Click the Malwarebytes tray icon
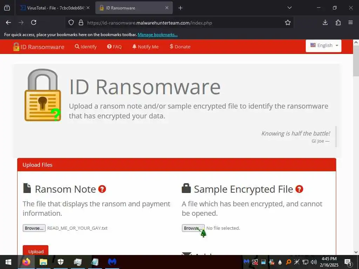This screenshot has width=359, height=269. [246, 262]
